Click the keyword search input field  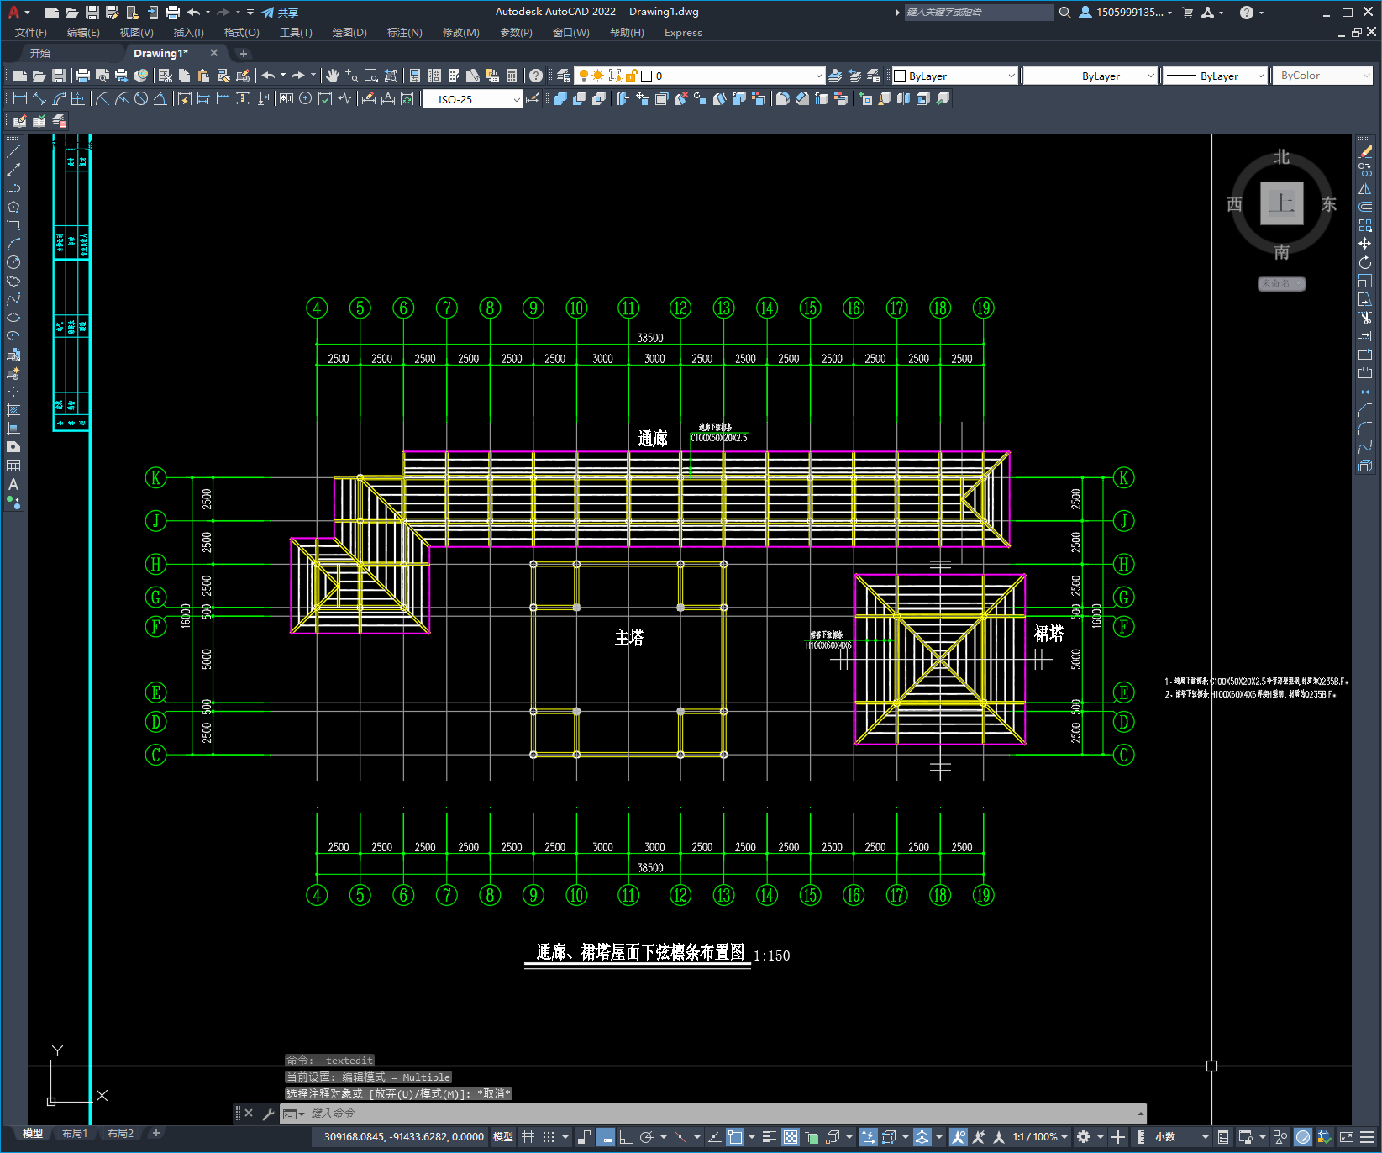979,13
